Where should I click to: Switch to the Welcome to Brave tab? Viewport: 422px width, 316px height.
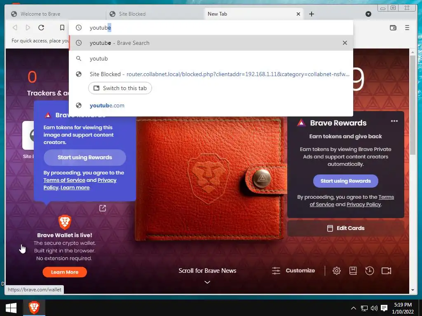point(55,14)
